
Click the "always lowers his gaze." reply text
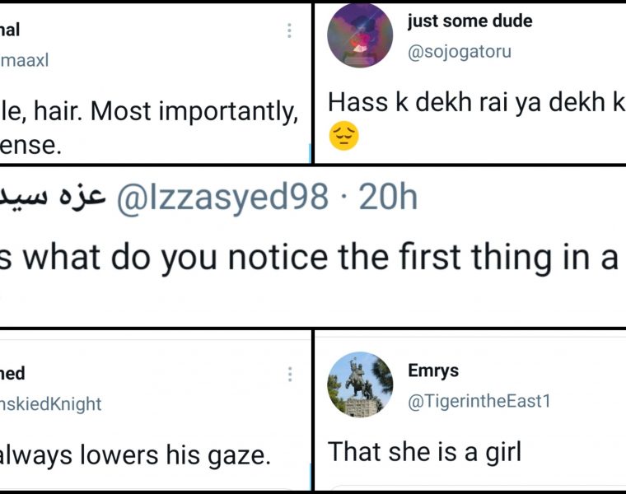pos(135,454)
